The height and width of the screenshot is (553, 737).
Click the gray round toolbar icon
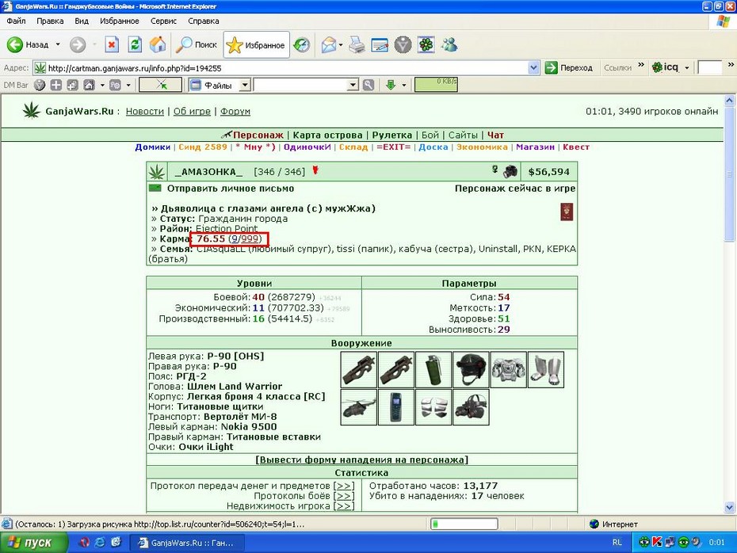point(403,44)
